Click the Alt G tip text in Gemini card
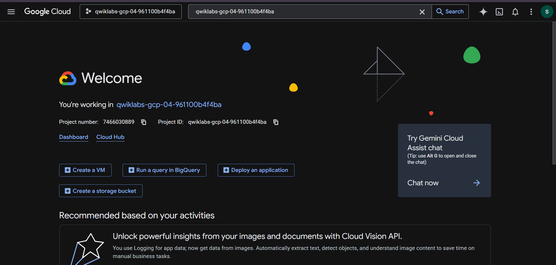 442,159
